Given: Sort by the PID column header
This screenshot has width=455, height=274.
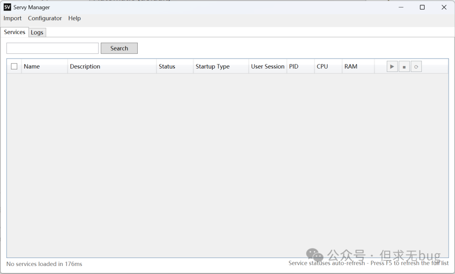Looking at the screenshot, I should (x=294, y=67).
